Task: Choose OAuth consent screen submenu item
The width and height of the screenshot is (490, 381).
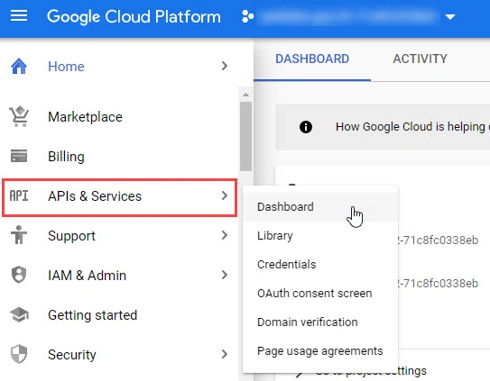Action: [x=320, y=294]
